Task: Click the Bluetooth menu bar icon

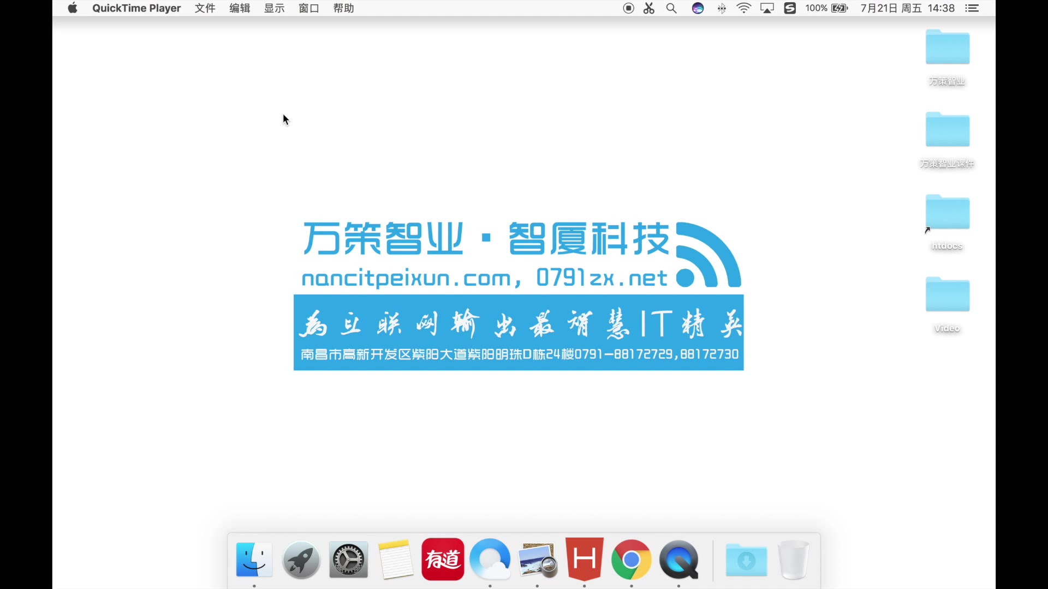Action: tap(721, 8)
